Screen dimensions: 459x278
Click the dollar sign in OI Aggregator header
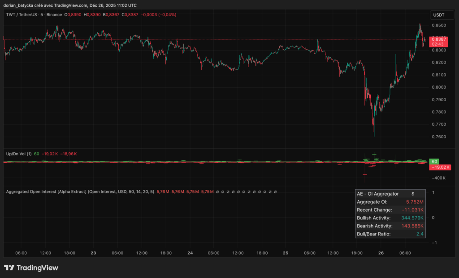413,194
